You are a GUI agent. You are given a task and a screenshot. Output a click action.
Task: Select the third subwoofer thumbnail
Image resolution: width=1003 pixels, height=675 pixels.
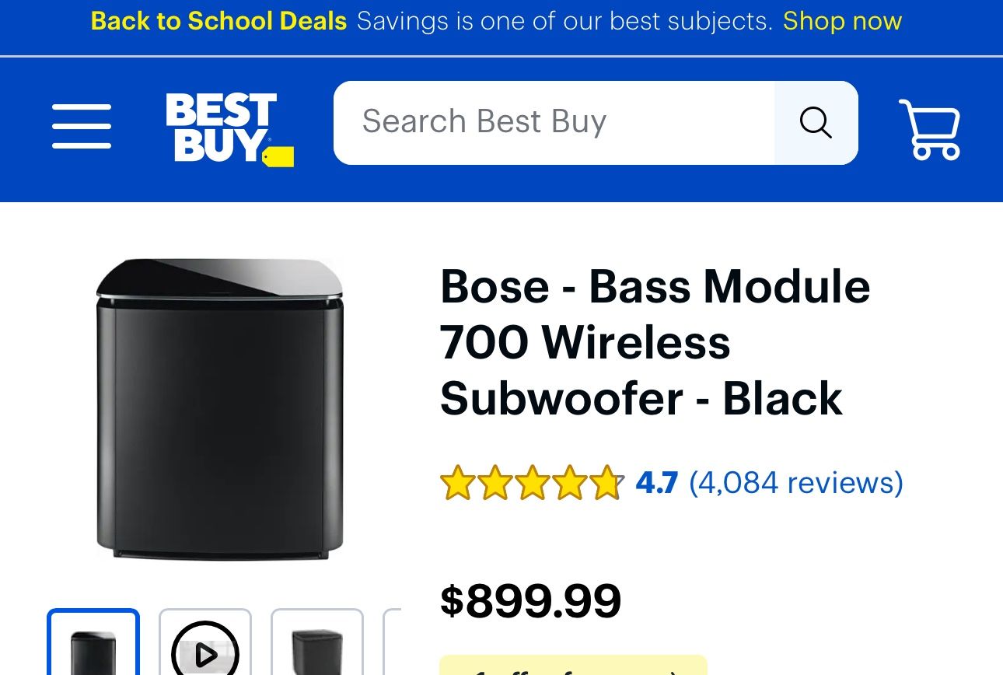tap(317, 642)
